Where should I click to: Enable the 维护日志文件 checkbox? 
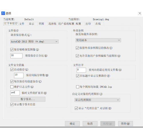pos(12,87)
